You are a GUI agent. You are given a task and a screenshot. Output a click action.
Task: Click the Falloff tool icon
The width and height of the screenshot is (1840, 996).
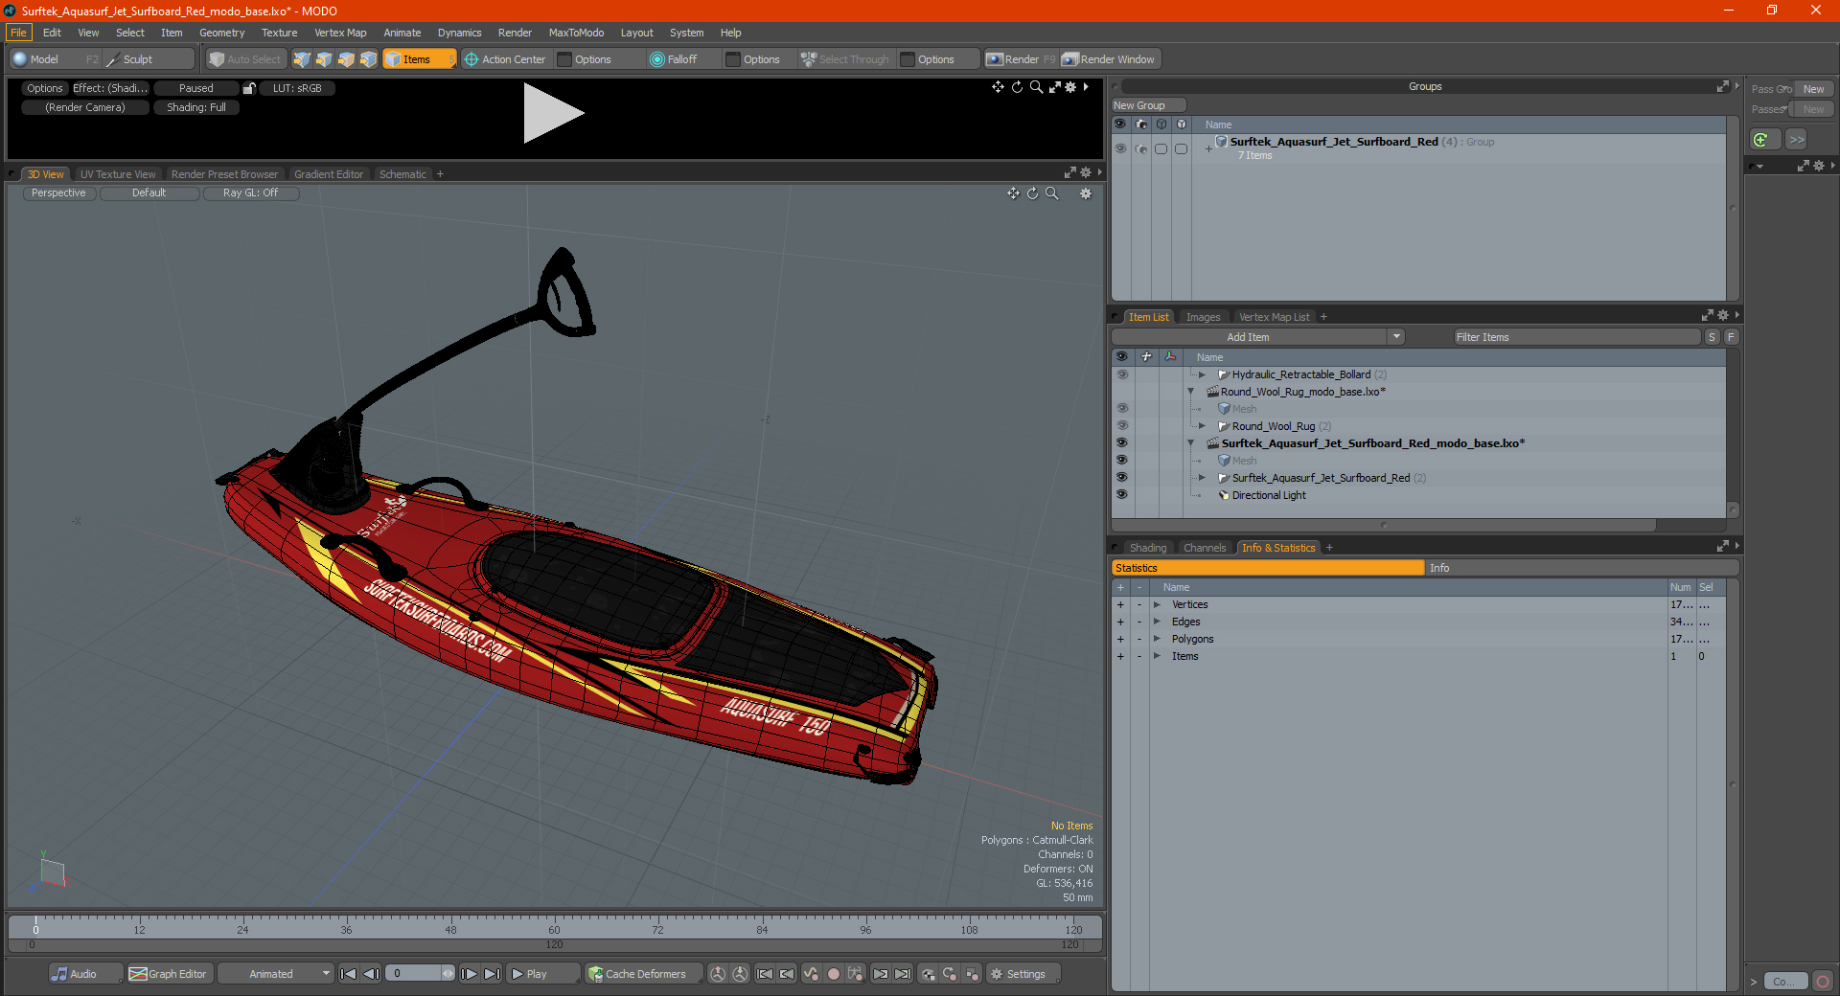657,59
